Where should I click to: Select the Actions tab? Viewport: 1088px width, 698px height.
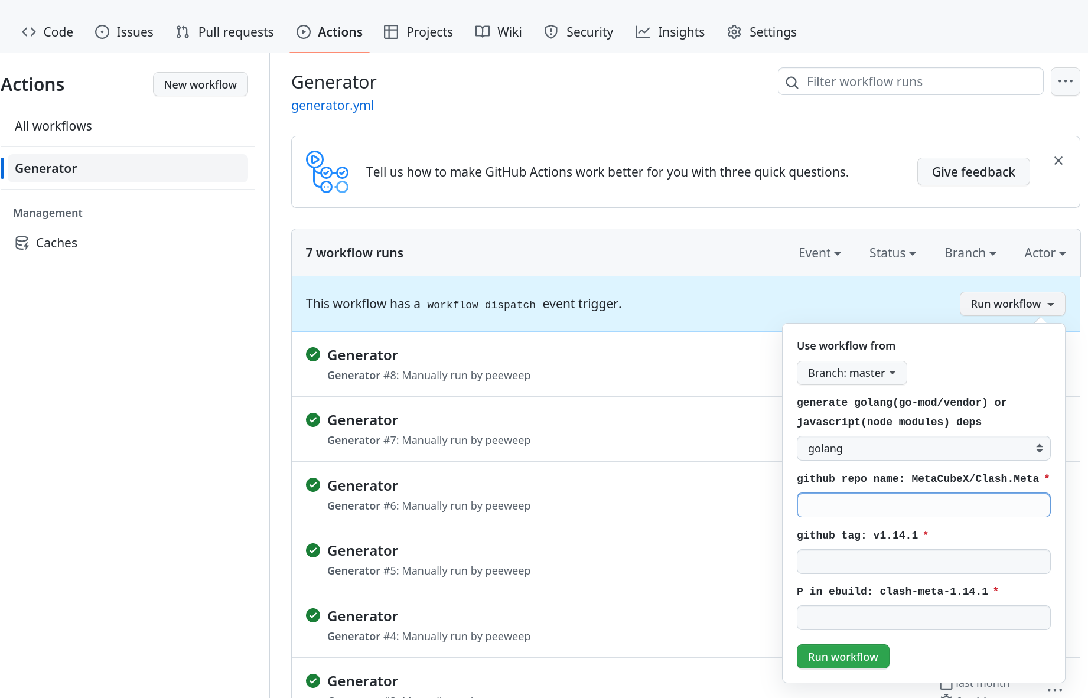click(330, 32)
